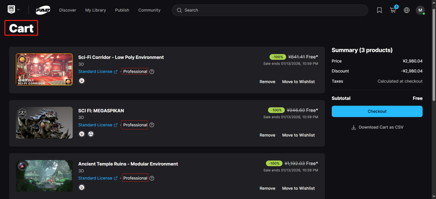Open the Fab logo home link
The image size is (436, 199).
(43, 10)
